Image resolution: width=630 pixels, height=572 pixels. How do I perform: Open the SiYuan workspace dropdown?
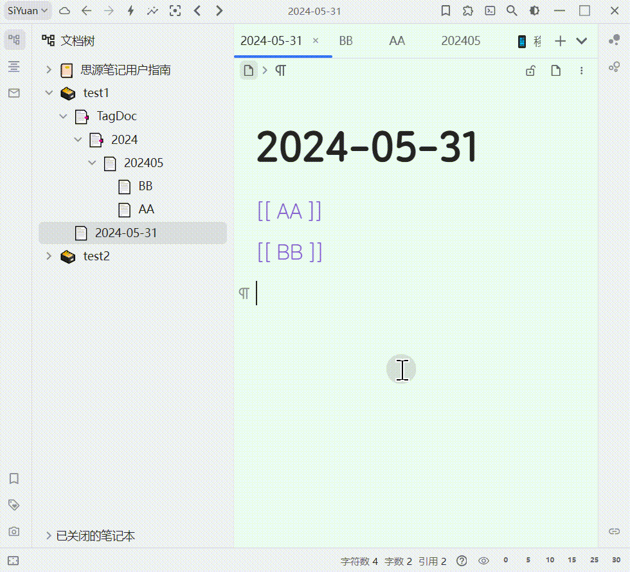26,10
